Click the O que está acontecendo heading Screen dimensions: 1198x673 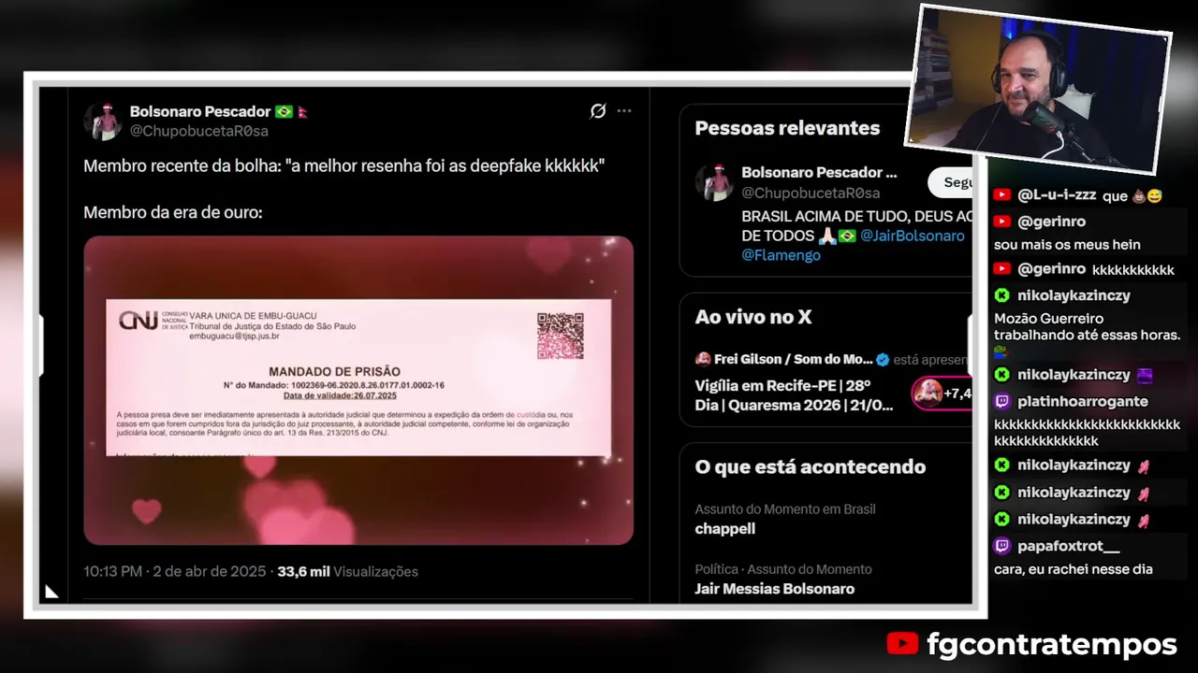click(810, 466)
